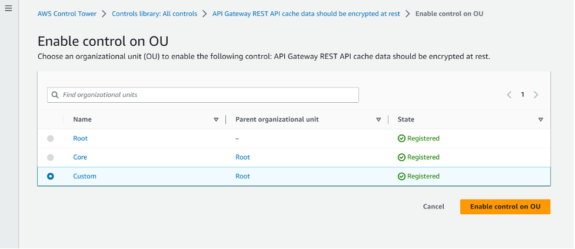Viewport: 575px width, 249px height.
Task: Open the Core OU name link
Action: point(80,157)
